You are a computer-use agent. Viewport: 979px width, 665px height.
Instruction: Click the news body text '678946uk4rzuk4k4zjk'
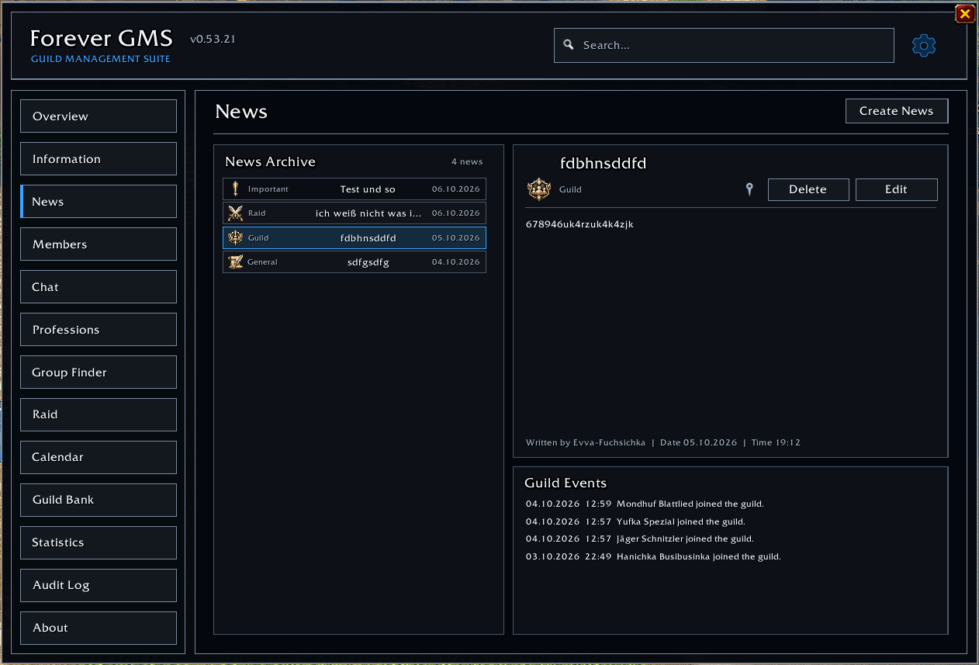[579, 224]
